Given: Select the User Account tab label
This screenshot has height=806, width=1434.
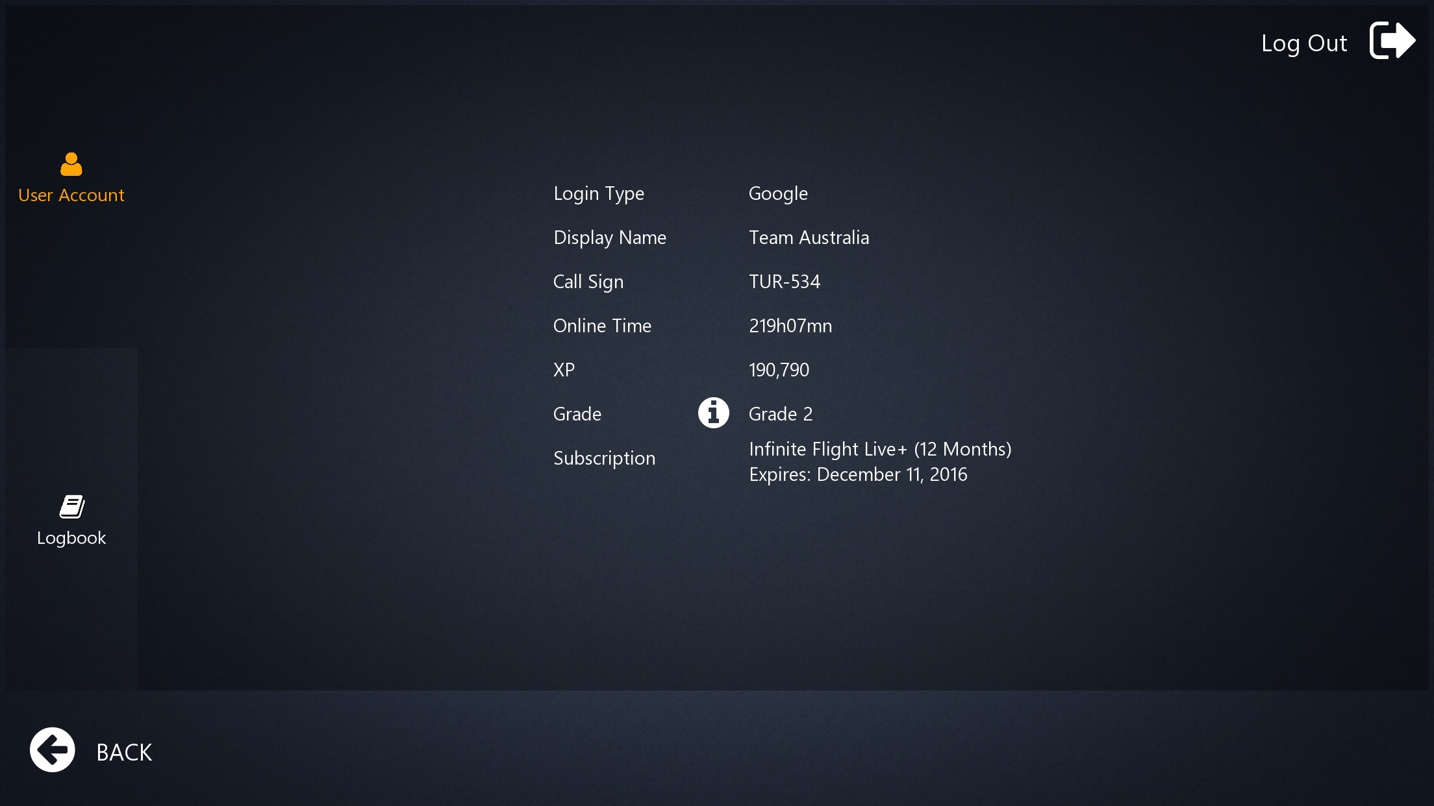Looking at the screenshot, I should coord(71,195).
